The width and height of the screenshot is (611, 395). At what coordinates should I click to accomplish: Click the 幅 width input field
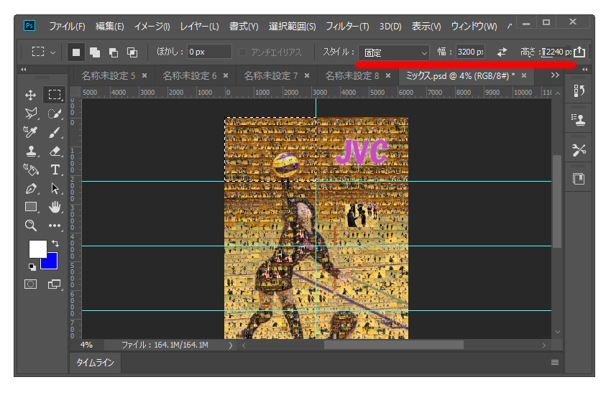470,52
